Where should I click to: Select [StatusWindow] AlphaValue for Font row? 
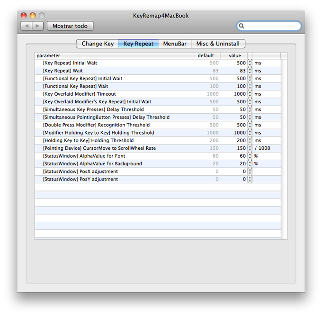click(x=158, y=156)
